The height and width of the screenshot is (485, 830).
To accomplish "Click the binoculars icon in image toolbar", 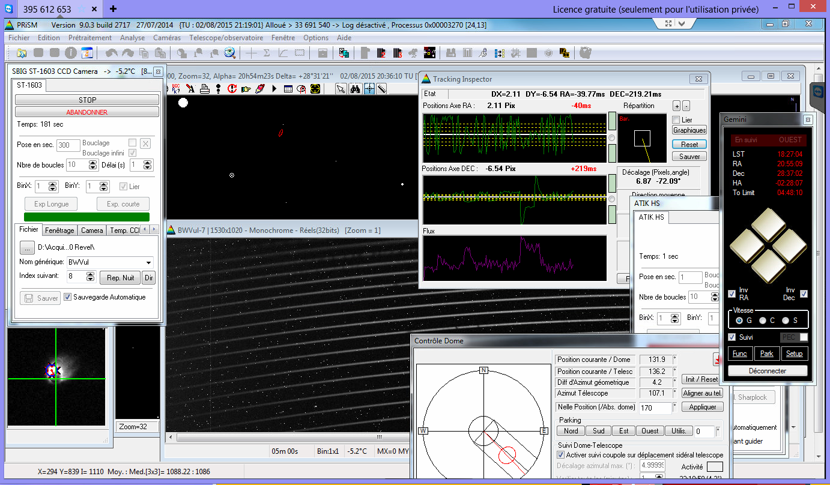I will point(355,89).
